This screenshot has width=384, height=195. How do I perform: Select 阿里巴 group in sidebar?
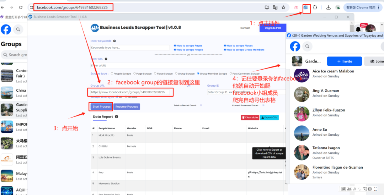pos(14,159)
